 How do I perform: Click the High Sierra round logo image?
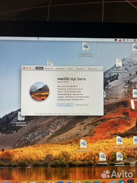pyautogui.click(x=39, y=91)
